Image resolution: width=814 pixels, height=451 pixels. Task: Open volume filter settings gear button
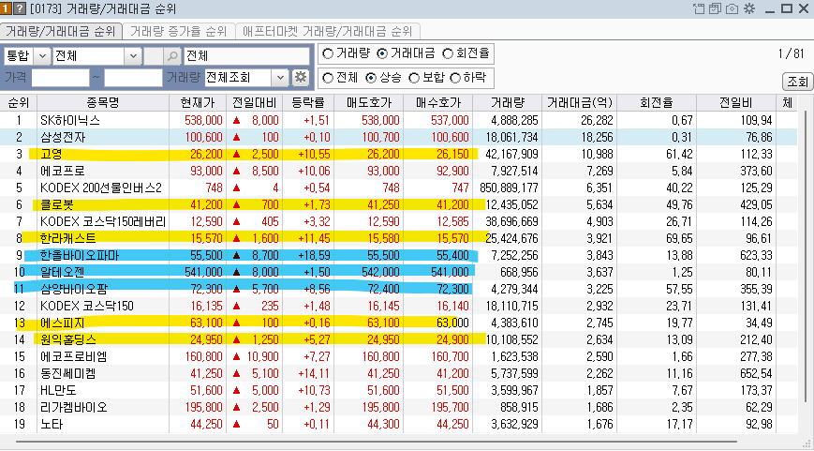(x=300, y=78)
